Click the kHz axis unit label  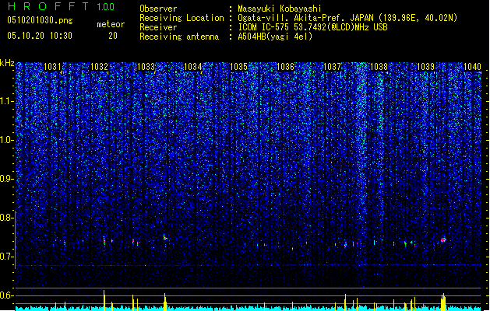7,63
